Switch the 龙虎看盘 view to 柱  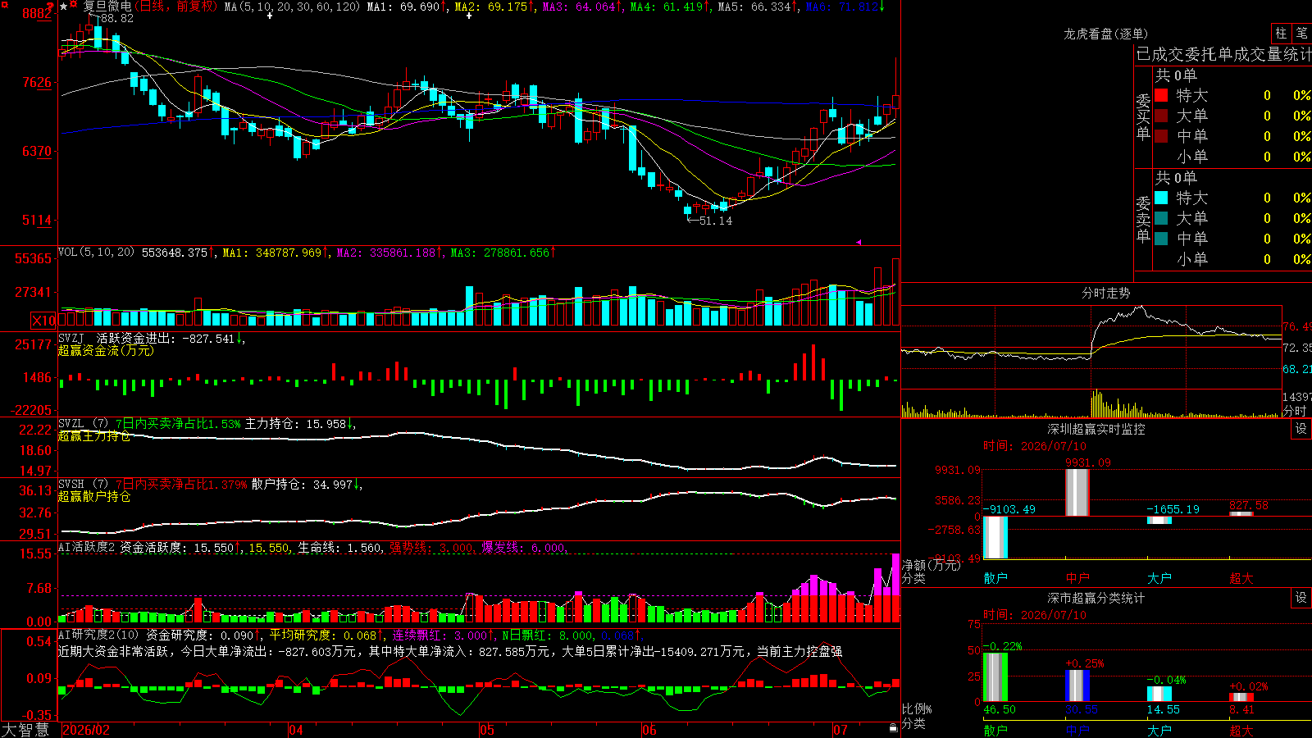(1281, 33)
